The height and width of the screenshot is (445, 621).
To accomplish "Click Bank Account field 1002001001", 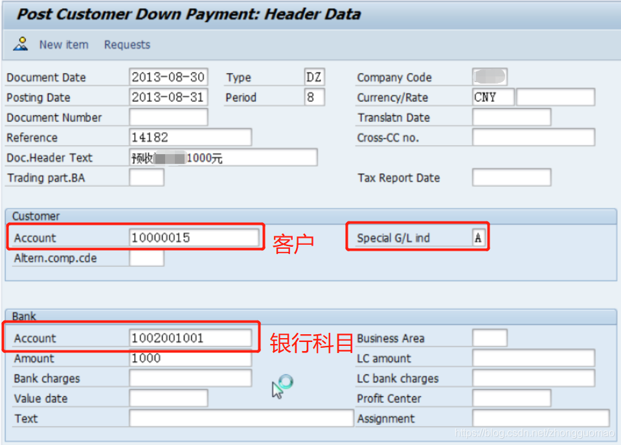I will pyautogui.click(x=190, y=338).
